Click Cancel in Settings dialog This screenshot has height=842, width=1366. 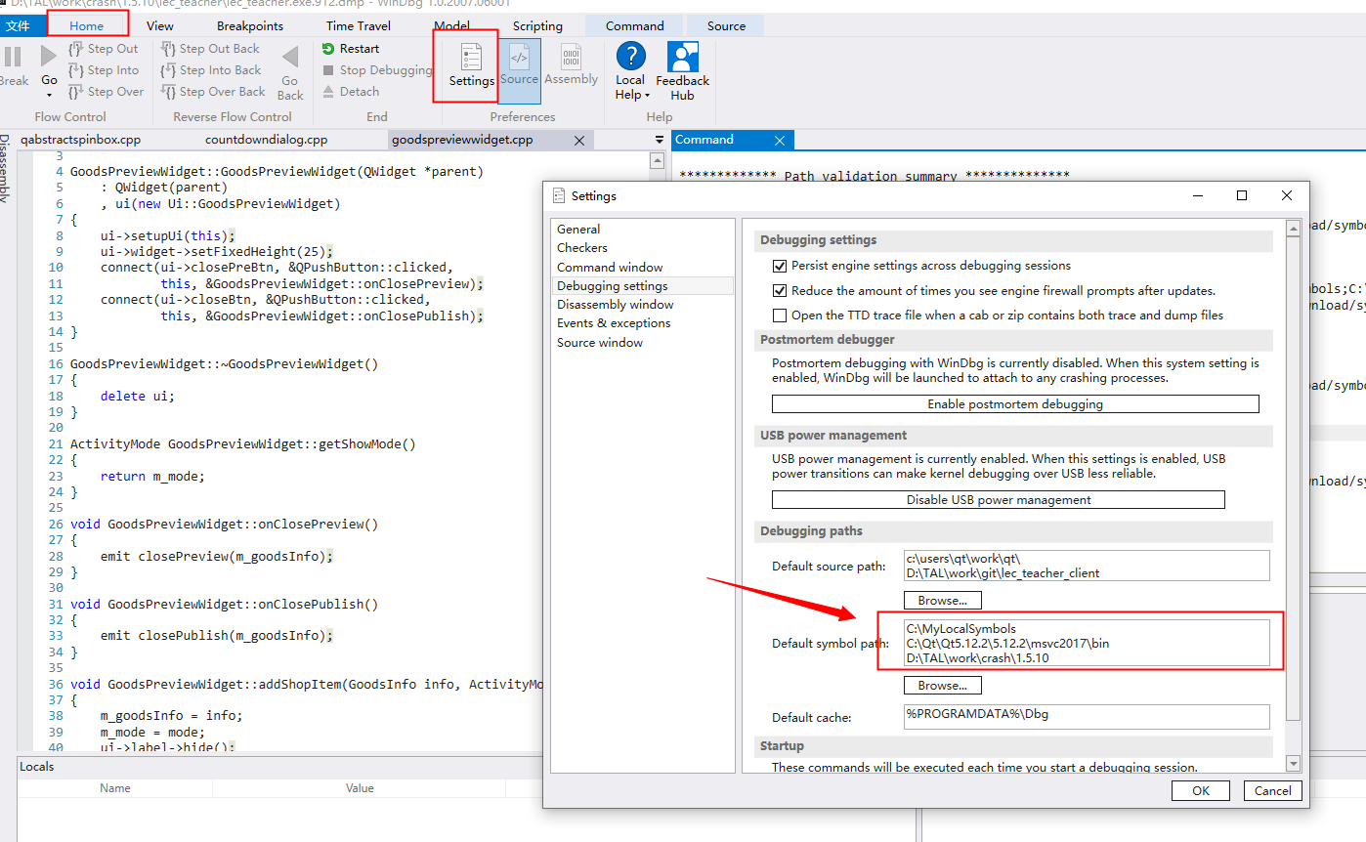pyautogui.click(x=1272, y=790)
